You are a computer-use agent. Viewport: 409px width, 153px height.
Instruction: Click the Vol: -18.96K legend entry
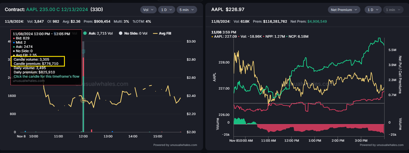250,37
